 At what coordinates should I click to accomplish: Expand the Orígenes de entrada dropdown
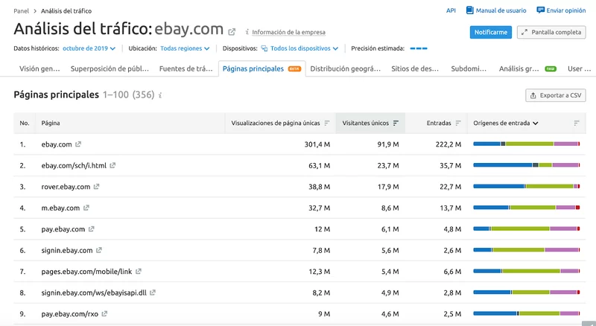click(506, 123)
